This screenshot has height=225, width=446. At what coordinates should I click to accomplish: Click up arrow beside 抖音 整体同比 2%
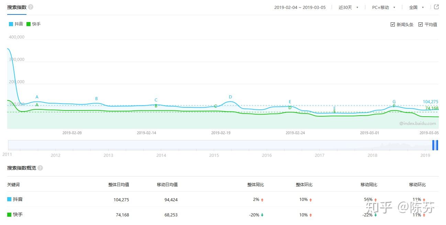coord(262,200)
